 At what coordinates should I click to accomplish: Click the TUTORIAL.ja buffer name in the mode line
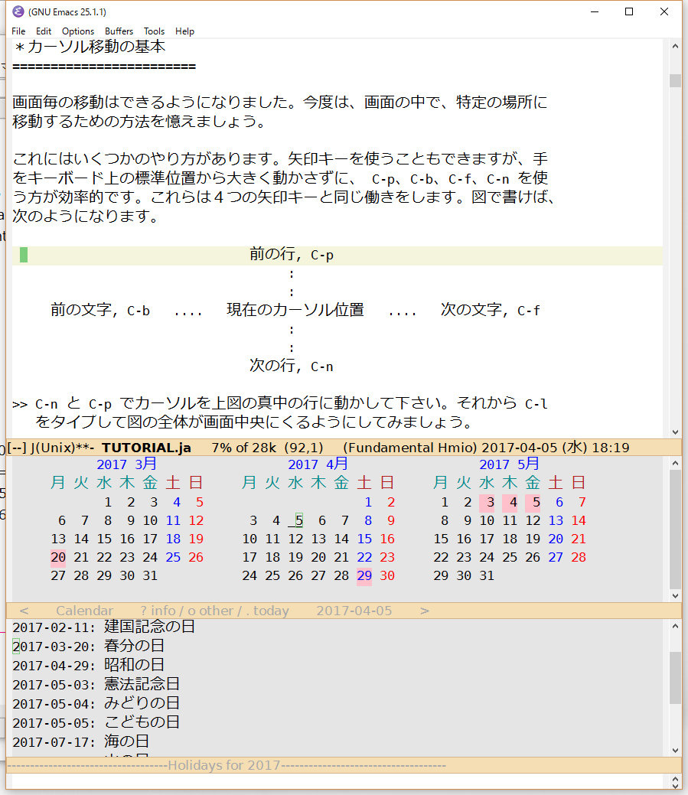click(146, 448)
